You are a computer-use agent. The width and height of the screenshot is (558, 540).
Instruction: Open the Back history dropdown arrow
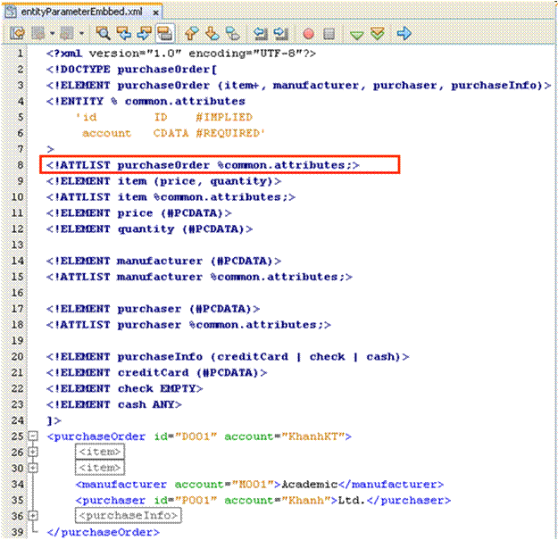[52, 34]
